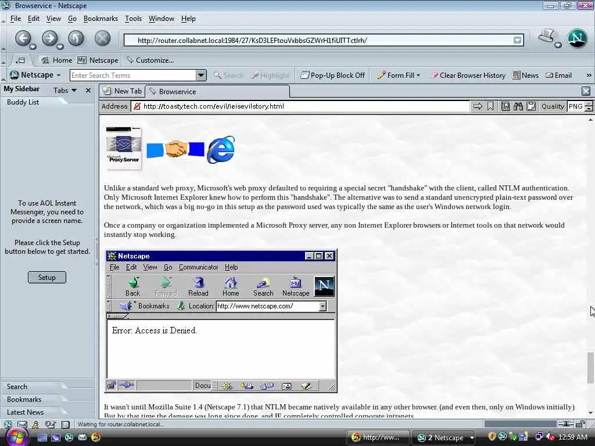Click the Show Desktop quick launch icon
Viewport: 595px width, 446px height.
[42, 438]
